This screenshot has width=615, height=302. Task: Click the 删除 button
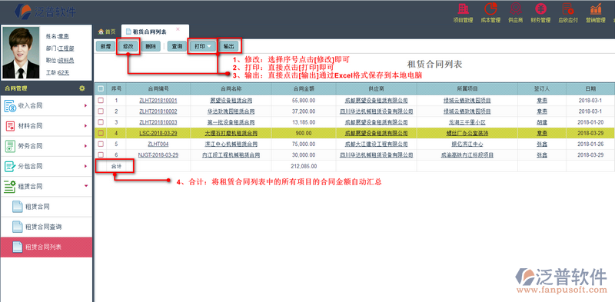(x=151, y=46)
